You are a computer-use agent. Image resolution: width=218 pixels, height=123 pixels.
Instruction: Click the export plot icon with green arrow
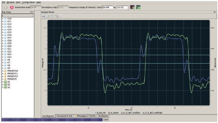[48, 16]
